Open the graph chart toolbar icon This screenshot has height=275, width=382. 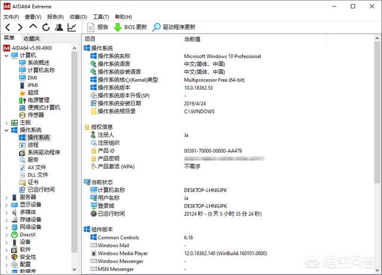click(x=72, y=27)
